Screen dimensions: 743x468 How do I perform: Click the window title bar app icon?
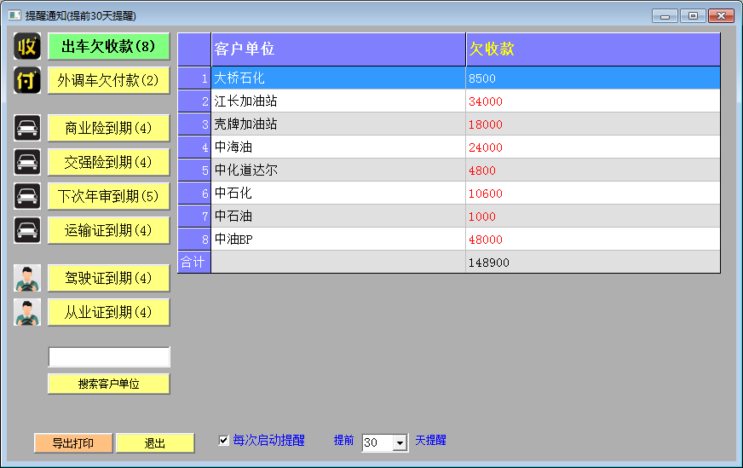[x=14, y=15]
